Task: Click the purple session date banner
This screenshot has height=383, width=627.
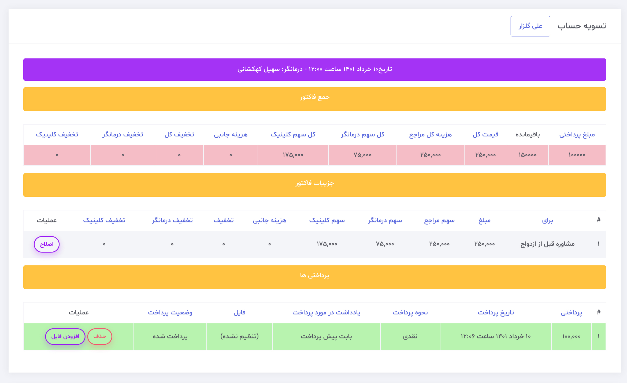Action: [314, 69]
